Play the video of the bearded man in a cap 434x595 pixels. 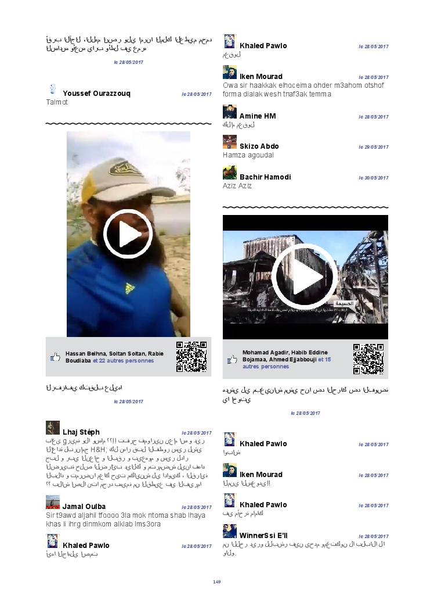pyautogui.click(x=128, y=234)
